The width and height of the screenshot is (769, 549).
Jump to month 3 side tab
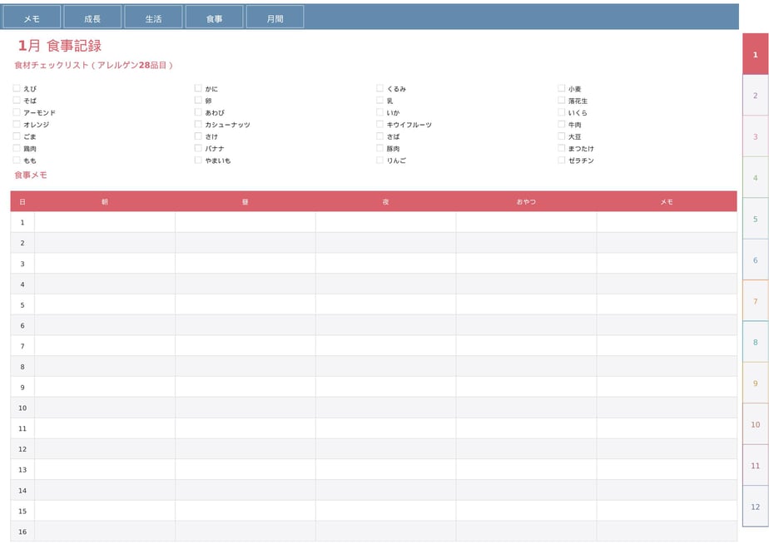756,136
